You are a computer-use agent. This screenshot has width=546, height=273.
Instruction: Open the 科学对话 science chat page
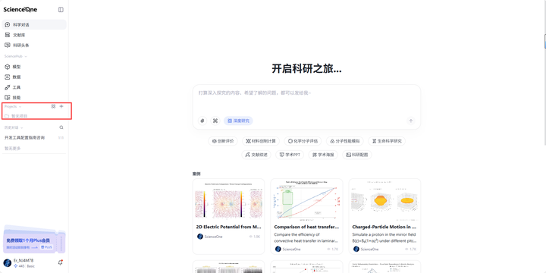tap(34, 25)
